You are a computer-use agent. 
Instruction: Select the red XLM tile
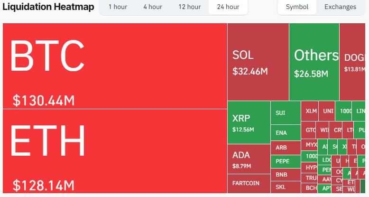[x=310, y=111]
